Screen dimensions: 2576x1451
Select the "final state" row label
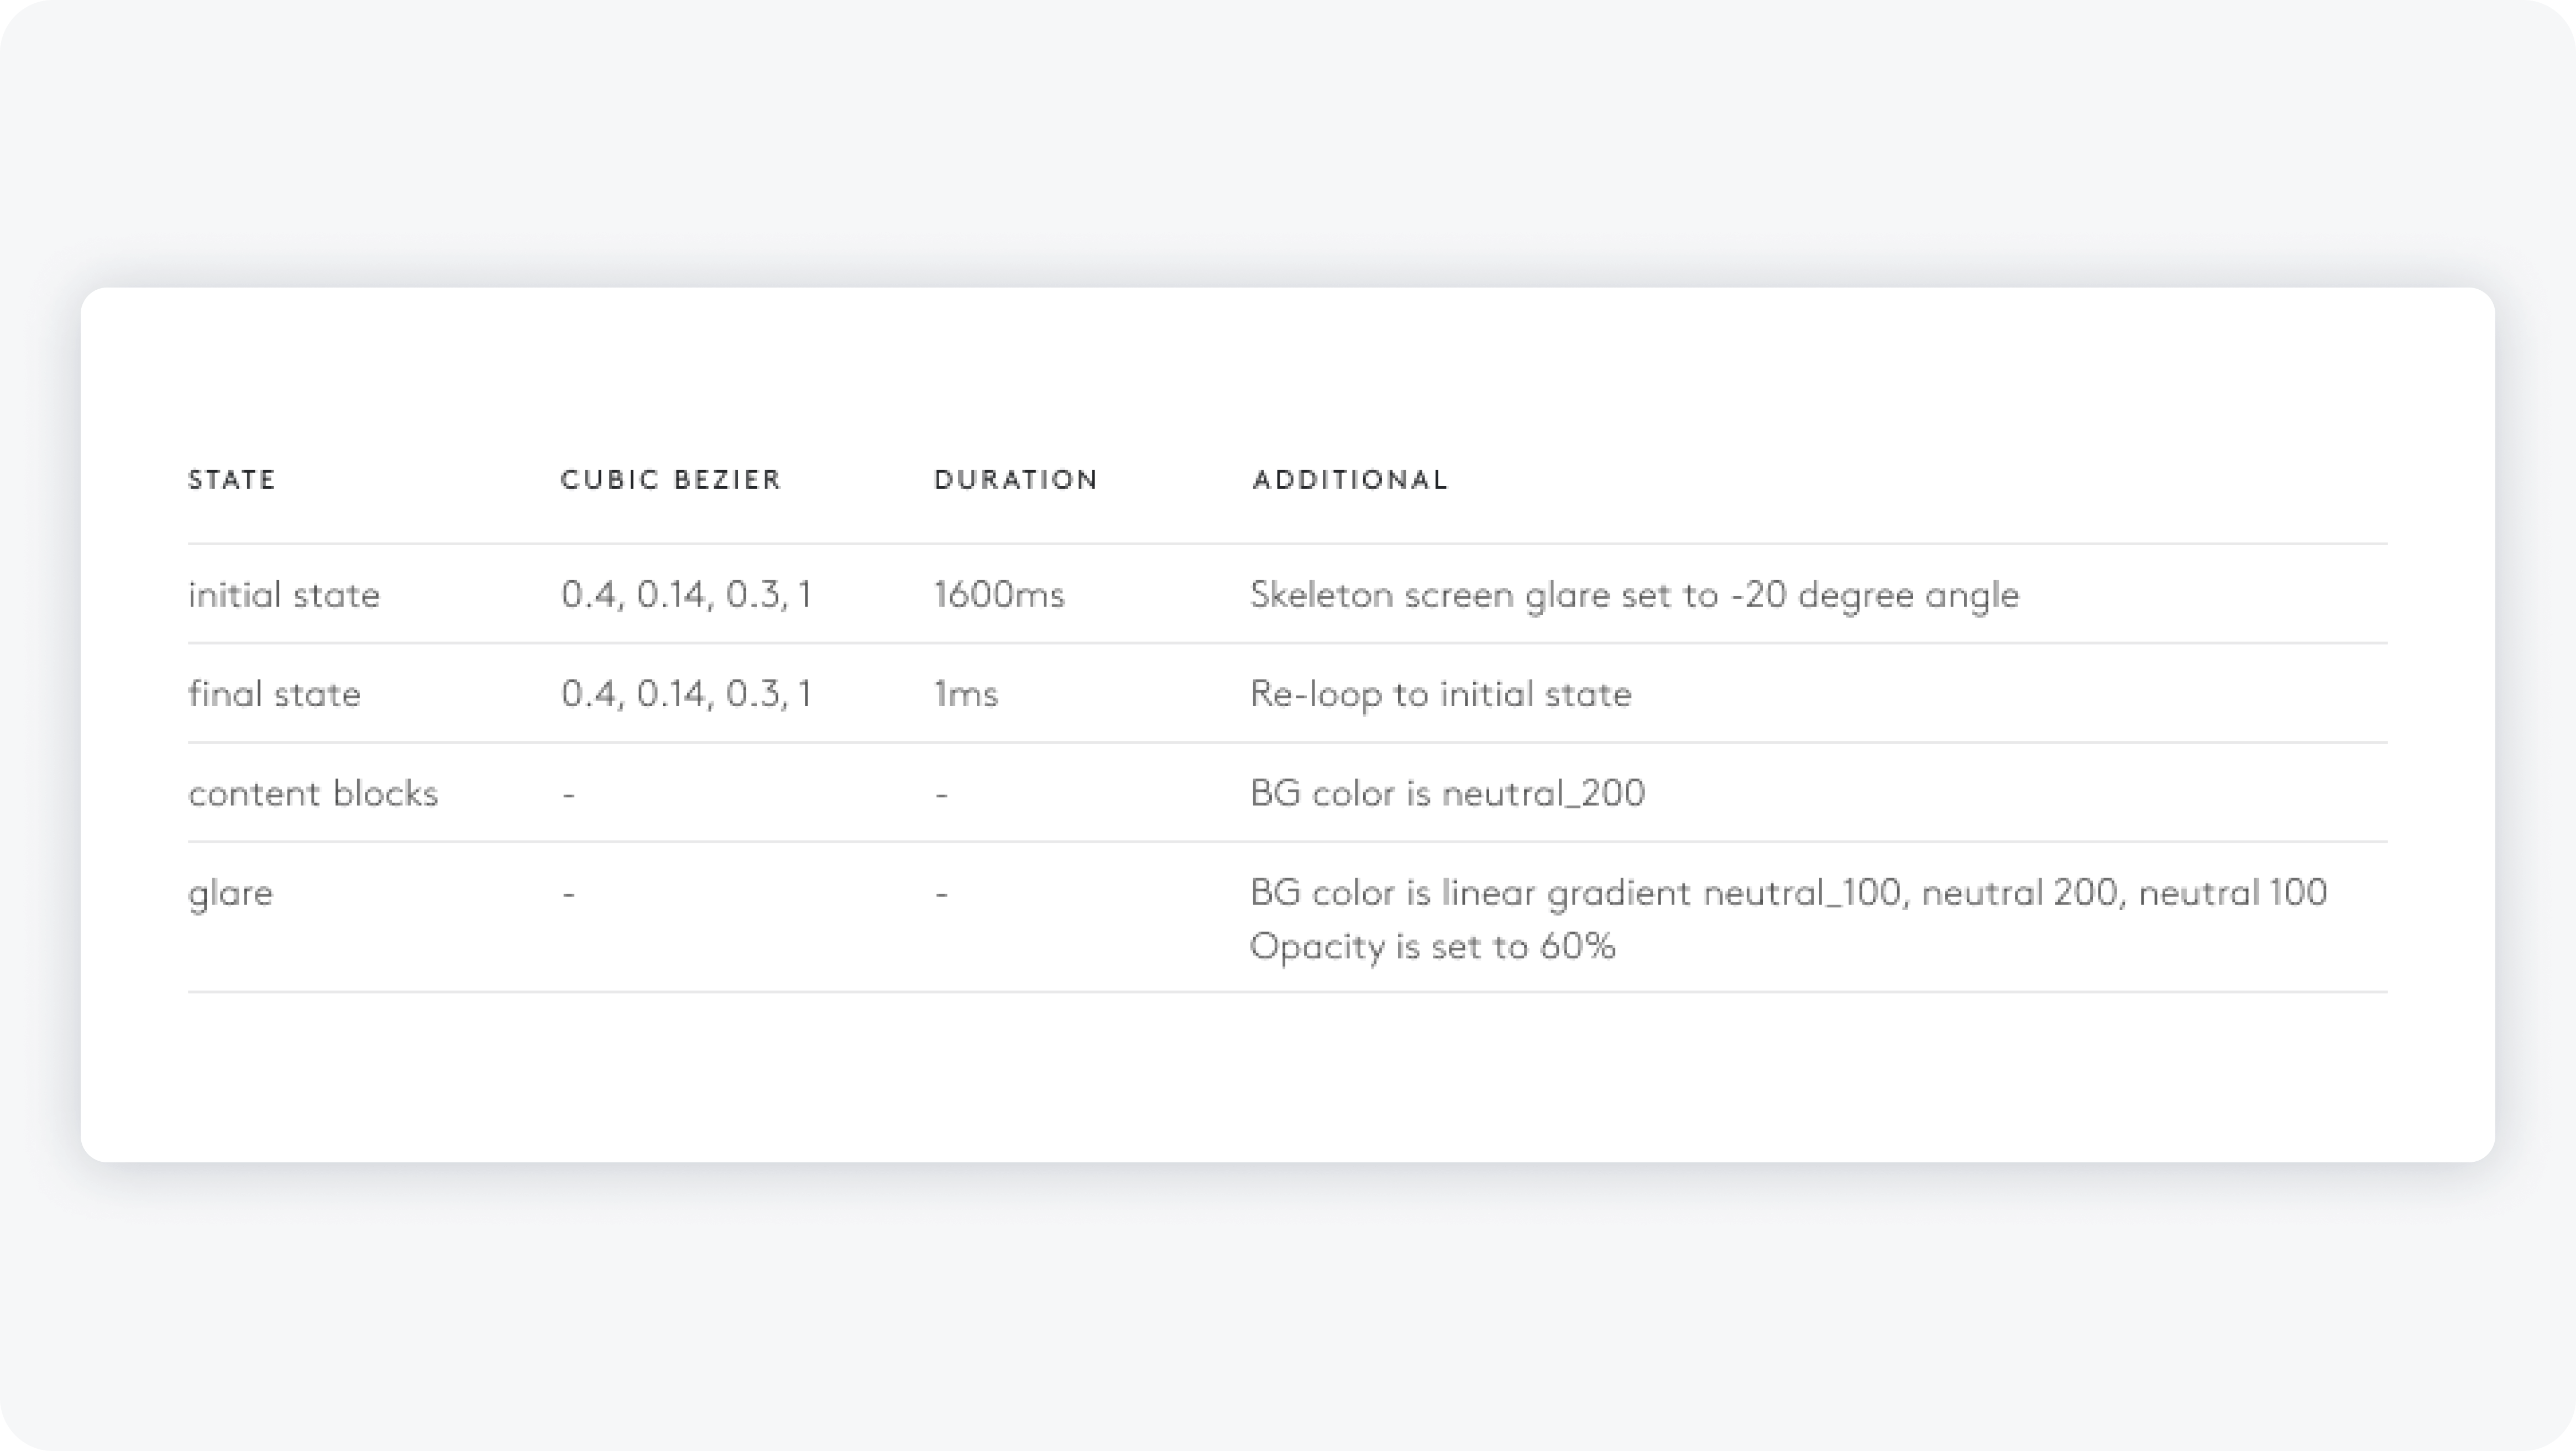point(274,694)
